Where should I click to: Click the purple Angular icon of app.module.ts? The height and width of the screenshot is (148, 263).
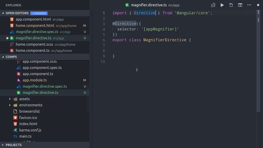[18, 80]
